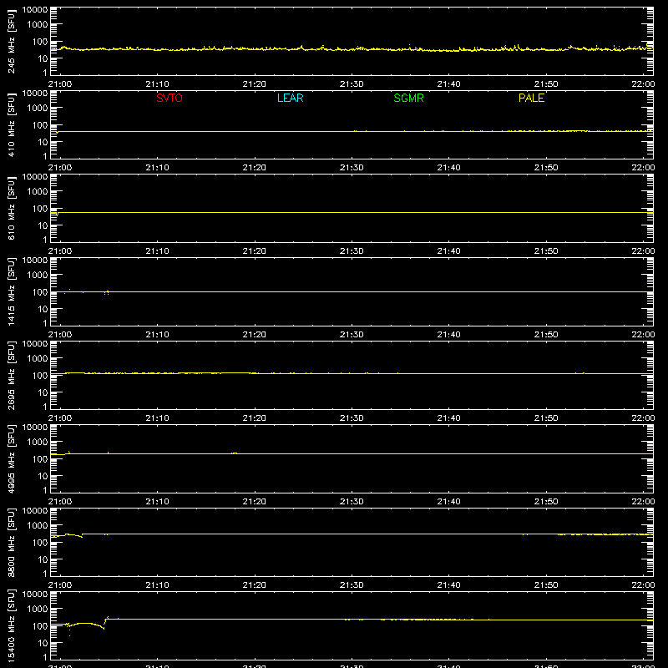The height and width of the screenshot is (668, 668).
Task: Click 21:50 label under the 8800 MHz plot
Action: coord(546,585)
